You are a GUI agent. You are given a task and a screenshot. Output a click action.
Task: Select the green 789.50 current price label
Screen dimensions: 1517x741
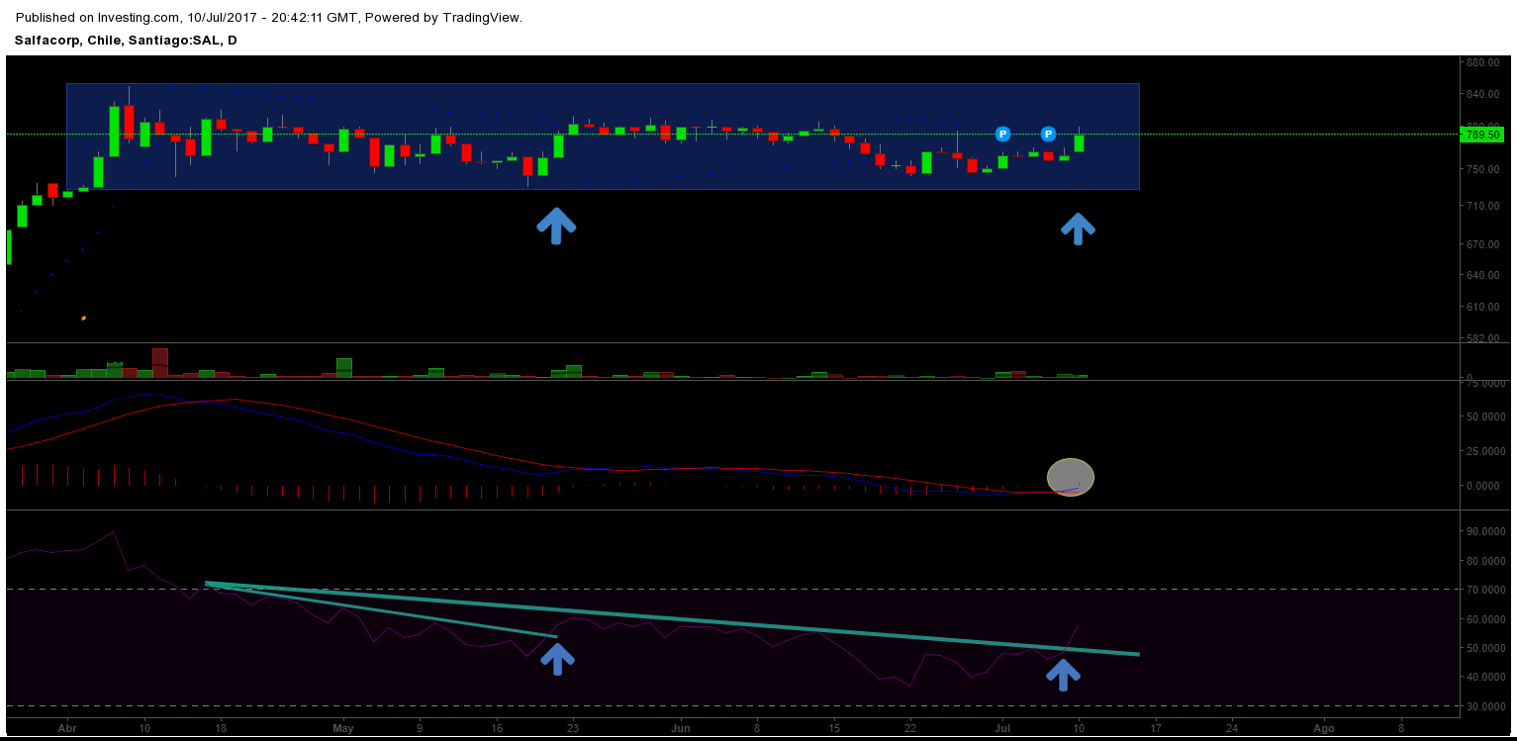1482,135
